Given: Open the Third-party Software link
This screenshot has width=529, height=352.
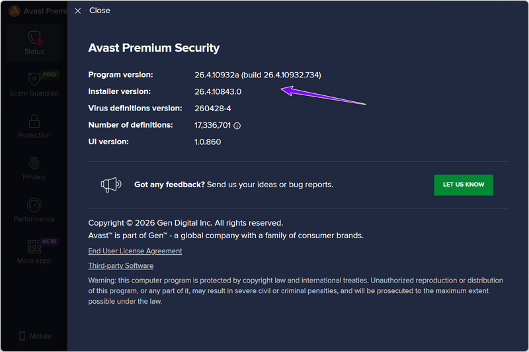Looking at the screenshot, I should [120, 266].
